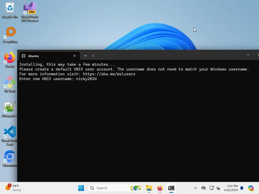Open the Windows Start menu
The width and height of the screenshot is (259, 194).
(81, 188)
